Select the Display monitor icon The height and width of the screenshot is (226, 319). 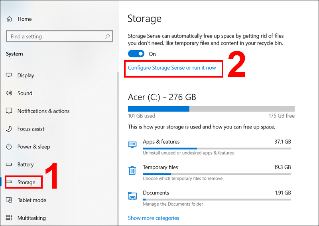pyautogui.click(x=9, y=75)
